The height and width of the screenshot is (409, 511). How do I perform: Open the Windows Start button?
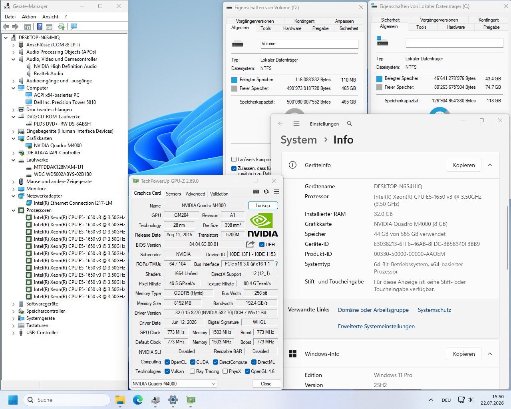click(13, 399)
